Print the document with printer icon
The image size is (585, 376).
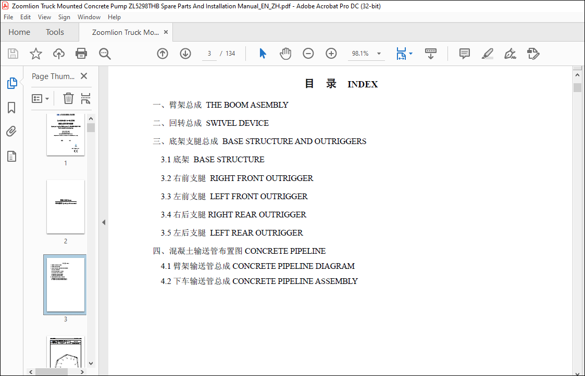tap(81, 54)
